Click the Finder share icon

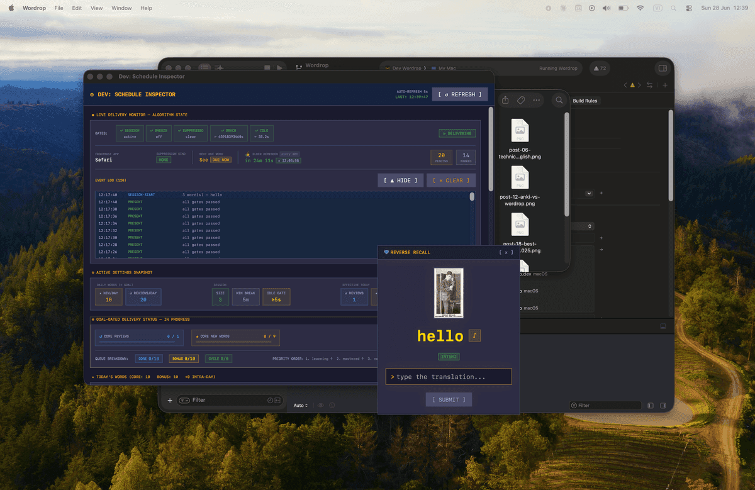pos(505,100)
